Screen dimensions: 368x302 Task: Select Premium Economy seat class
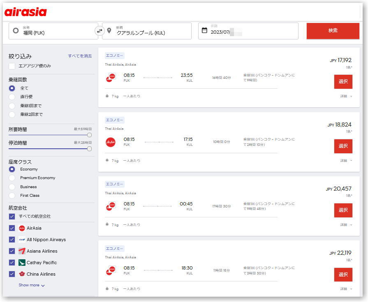[x=12, y=178]
